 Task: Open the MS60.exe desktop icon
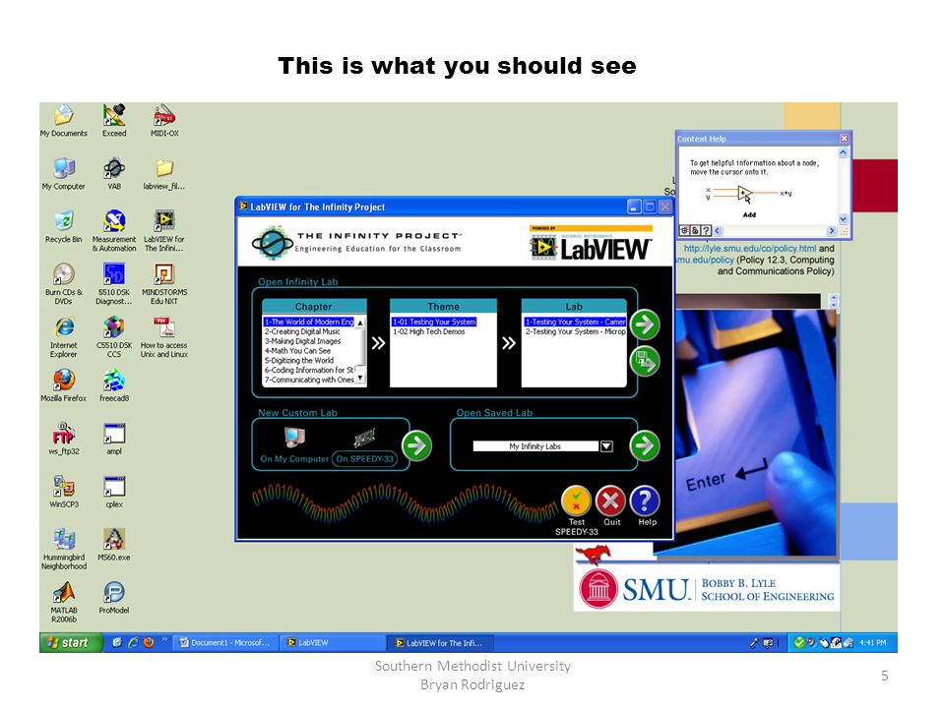(x=114, y=544)
